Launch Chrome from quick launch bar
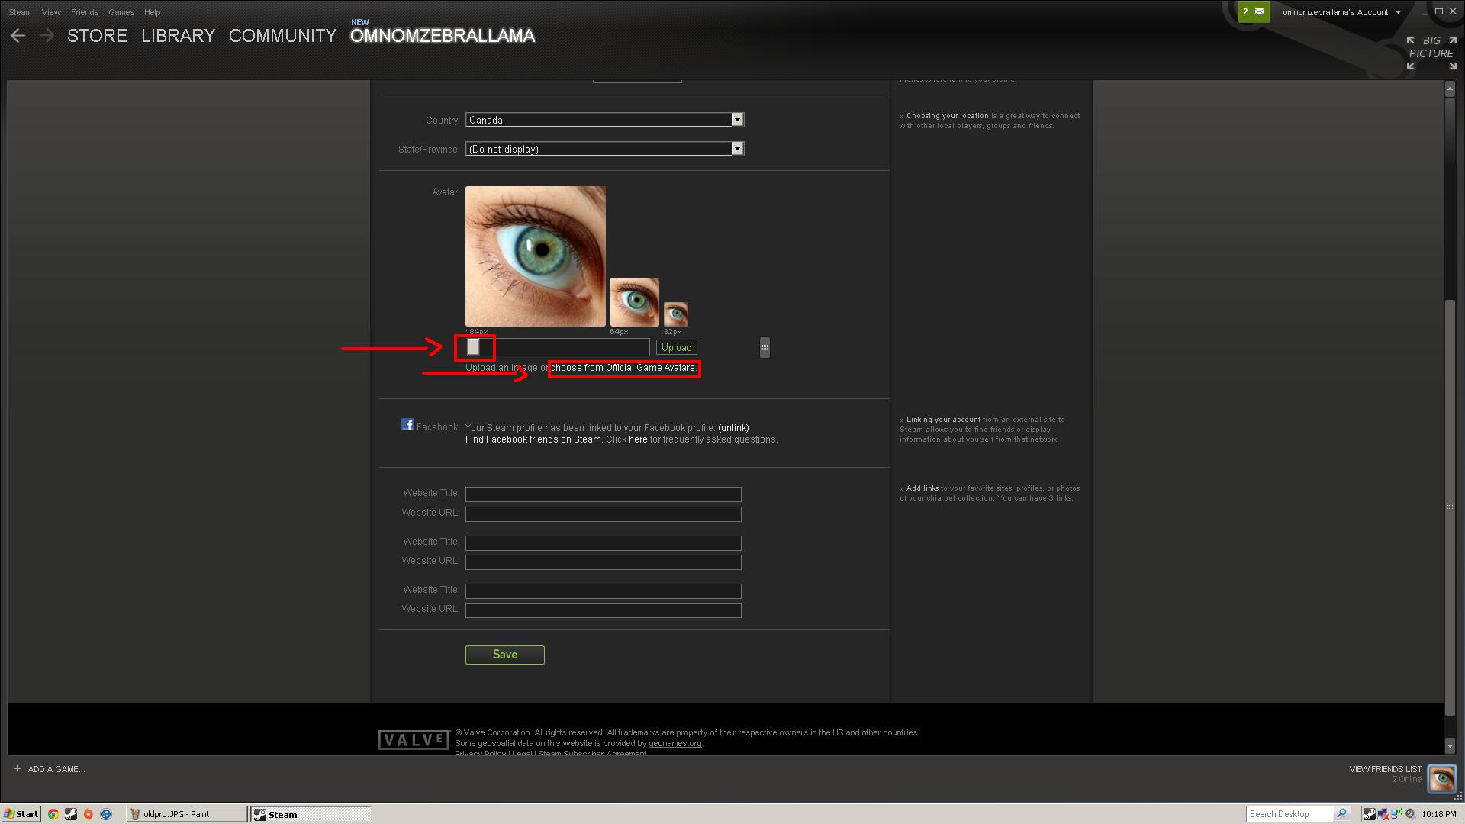This screenshot has height=824, width=1465. click(53, 814)
